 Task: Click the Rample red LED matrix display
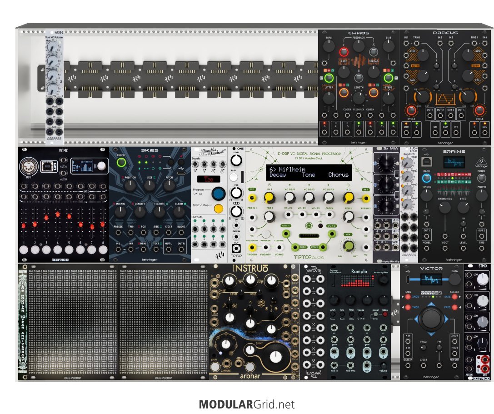coord(359,280)
